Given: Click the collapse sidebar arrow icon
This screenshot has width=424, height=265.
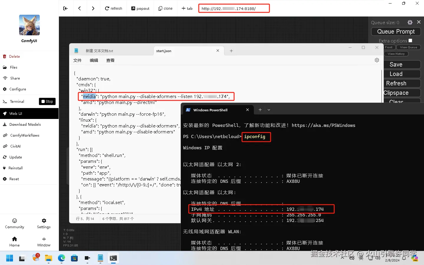Looking at the screenshot, I should [x=65, y=8].
